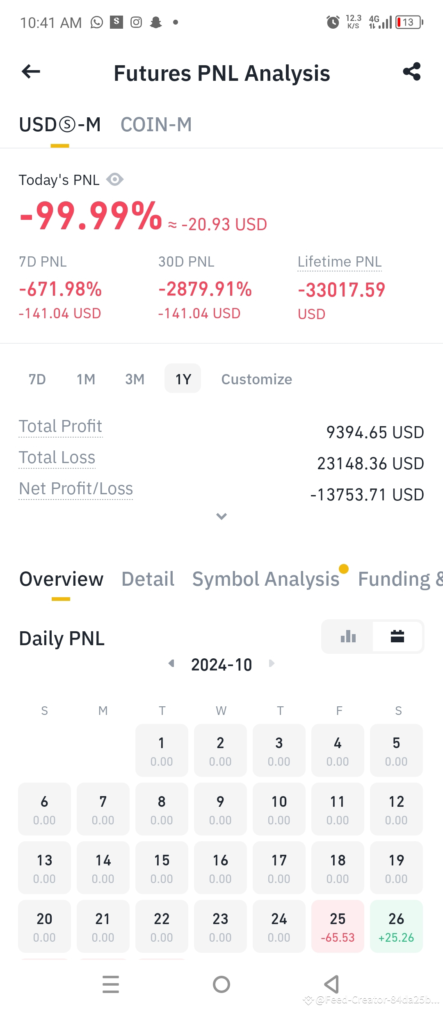Tap Lifetime PNL label for info
Image resolution: width=443 pixels, height=1009 pixels.
pos(340,262)
